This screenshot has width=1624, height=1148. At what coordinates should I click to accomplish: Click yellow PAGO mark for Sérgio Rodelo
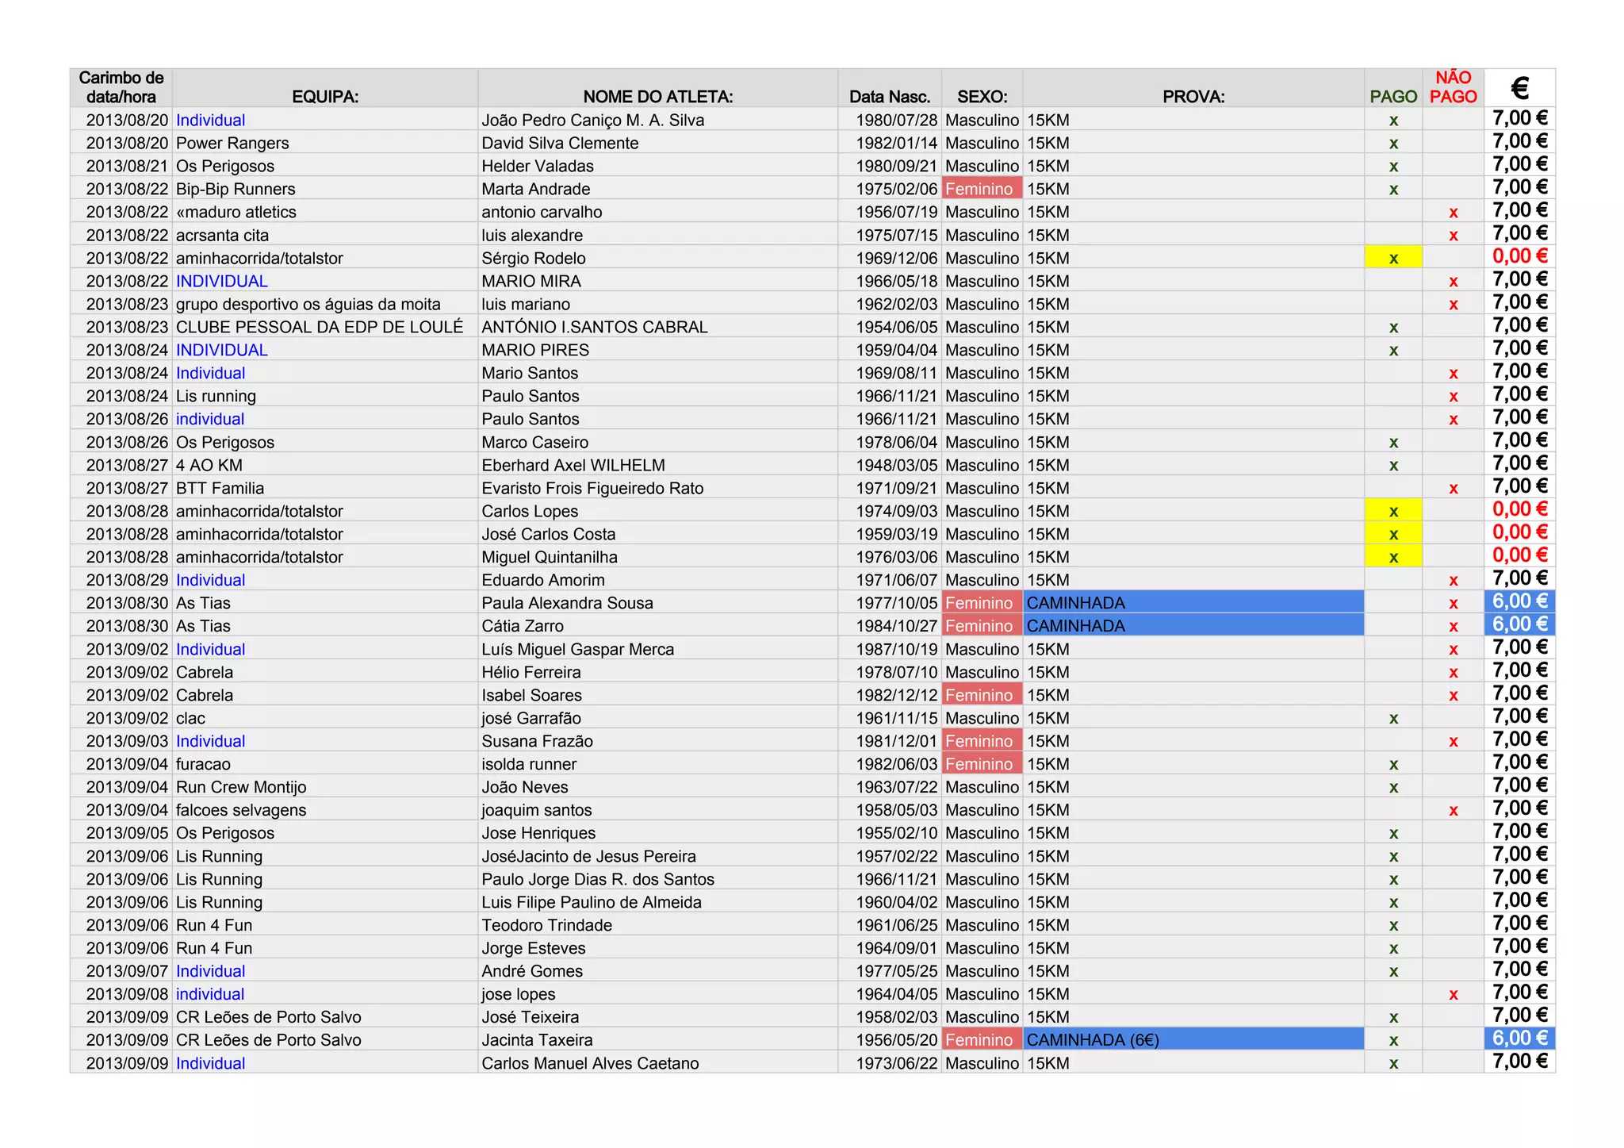point(1393,258)
